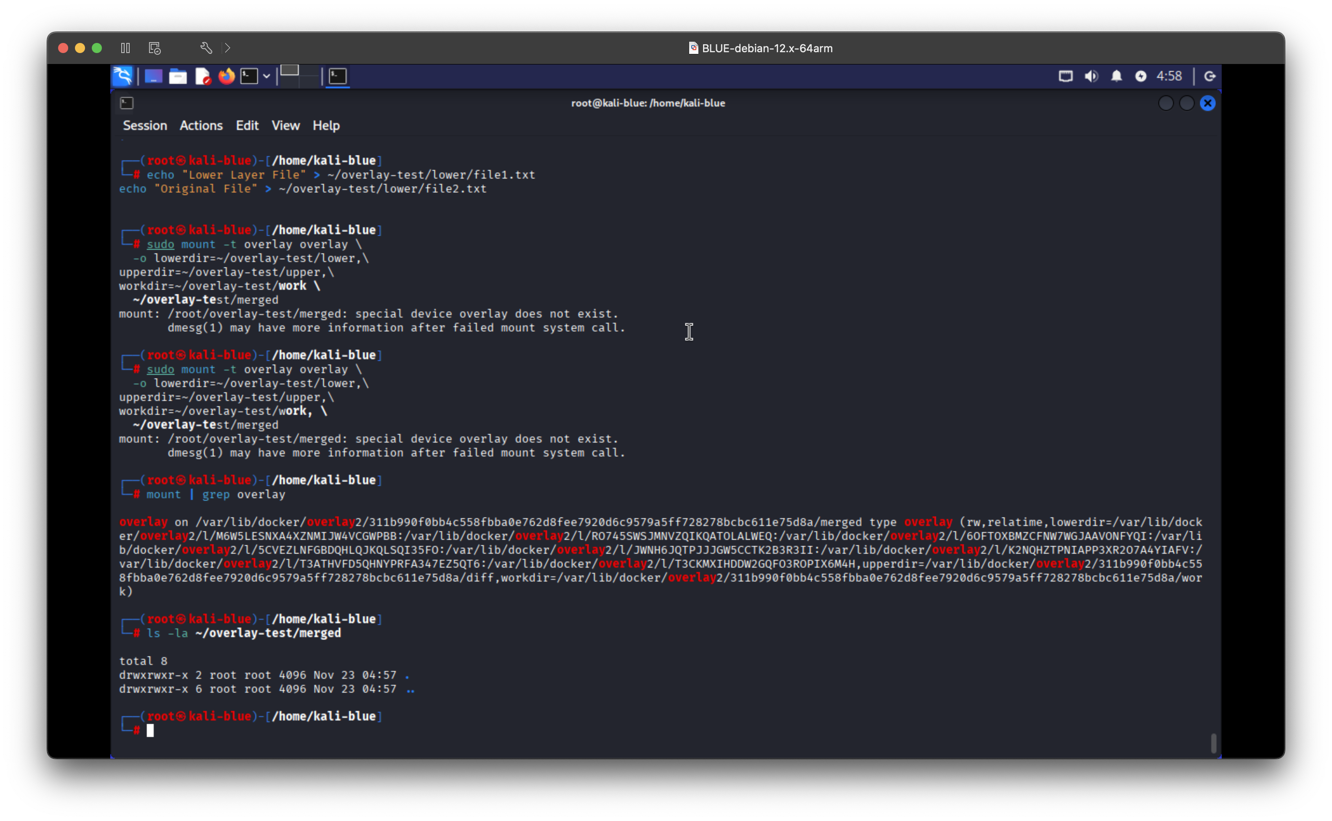Expand the VM toolbar chevron
1332x821 pixels.
(227, 48)
